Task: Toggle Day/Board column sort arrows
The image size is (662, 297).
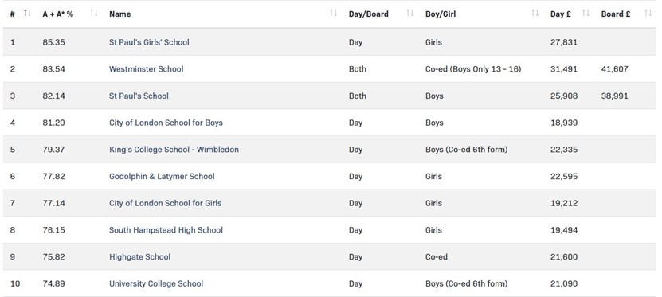Action: [x=409, y=14]
